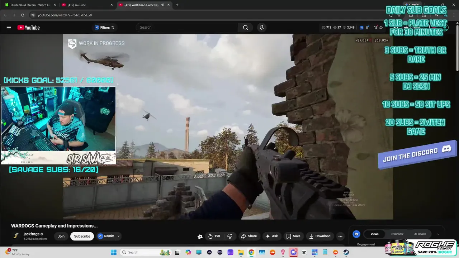
Task: Open the weather widget showing 71°F
Action: click(18, 252)
